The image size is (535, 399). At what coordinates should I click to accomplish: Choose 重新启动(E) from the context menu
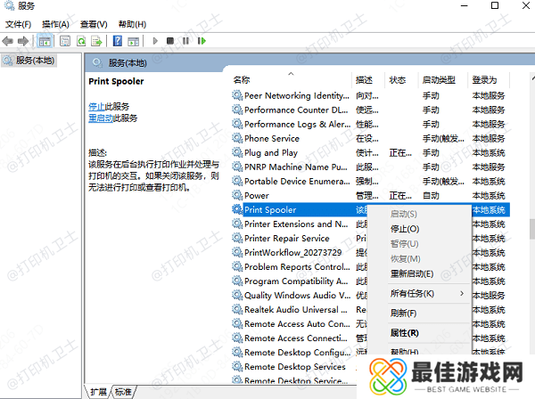[411, 273]
